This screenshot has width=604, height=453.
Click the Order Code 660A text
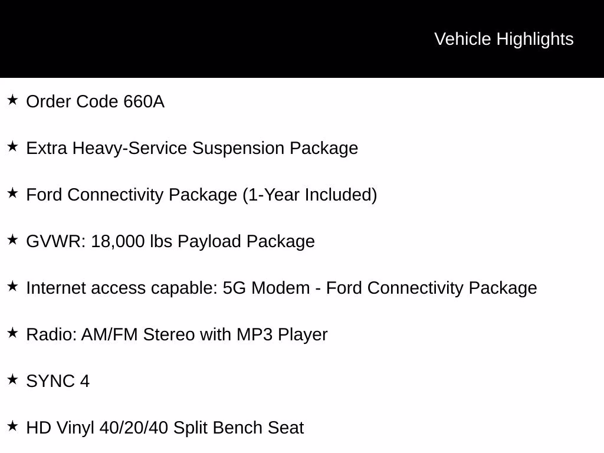(x=95, y=101)
